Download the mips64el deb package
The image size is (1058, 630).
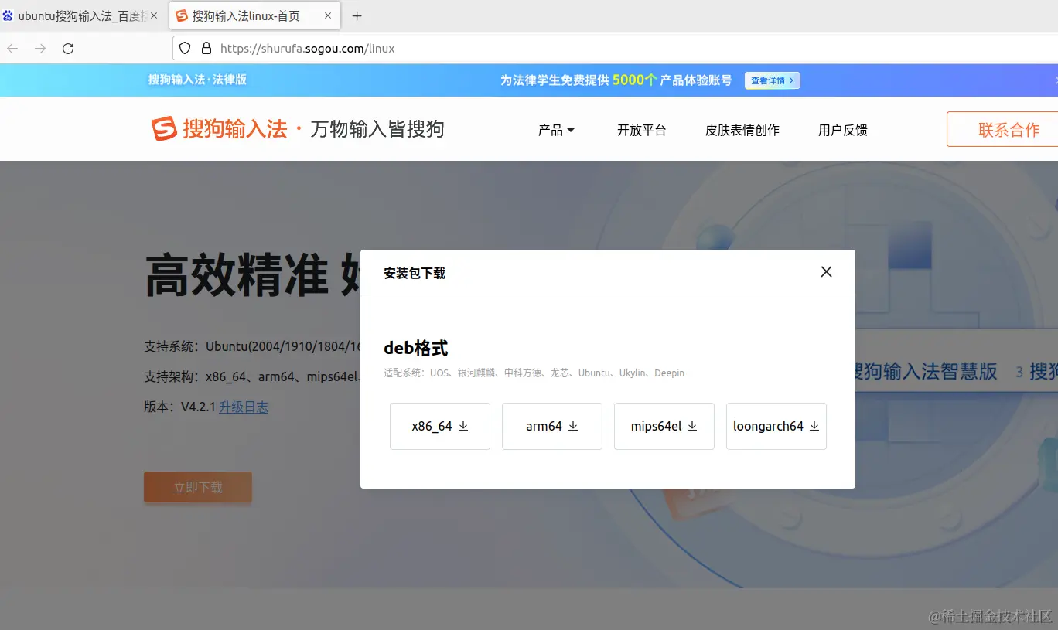tap(664, 426)
